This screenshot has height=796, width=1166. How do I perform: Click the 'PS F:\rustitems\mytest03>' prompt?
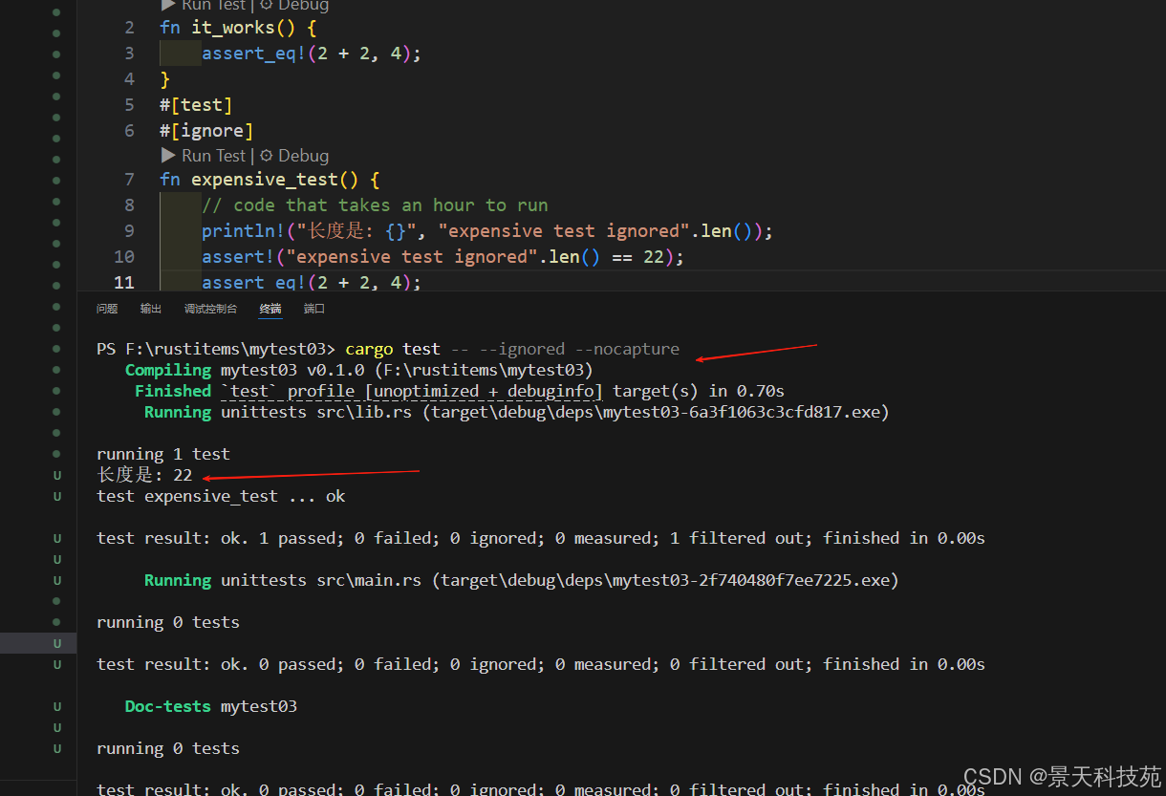tap(216, 349)
